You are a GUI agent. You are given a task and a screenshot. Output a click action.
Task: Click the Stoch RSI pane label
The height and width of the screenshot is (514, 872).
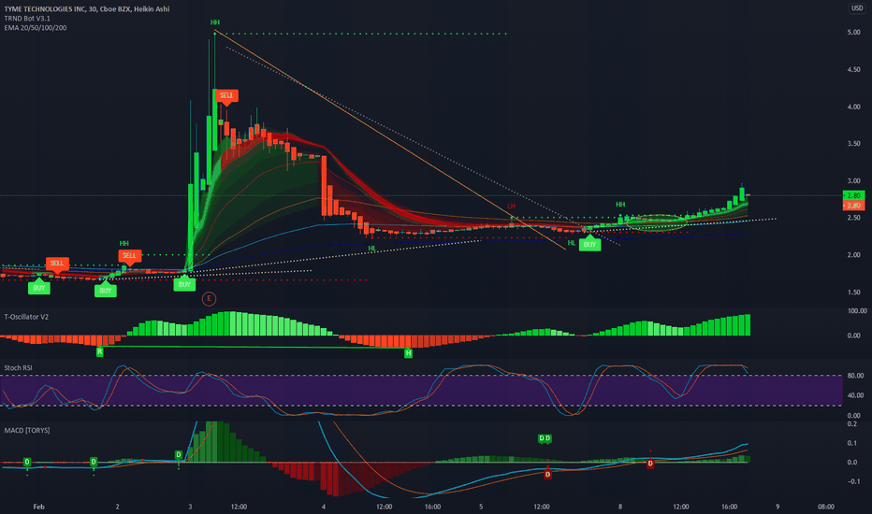[x=18, y=368]
